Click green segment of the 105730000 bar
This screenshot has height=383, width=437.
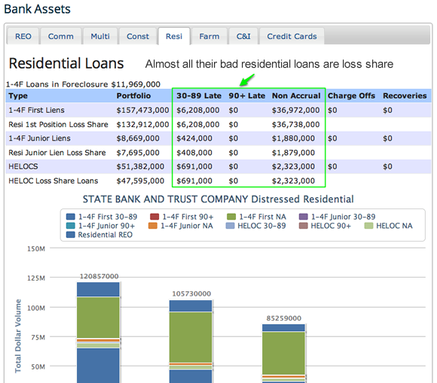(191, 337)
